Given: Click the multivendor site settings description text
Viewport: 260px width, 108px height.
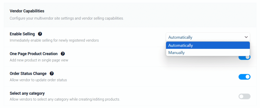Looking at the screenshot, I should click(x=67, y=18).
